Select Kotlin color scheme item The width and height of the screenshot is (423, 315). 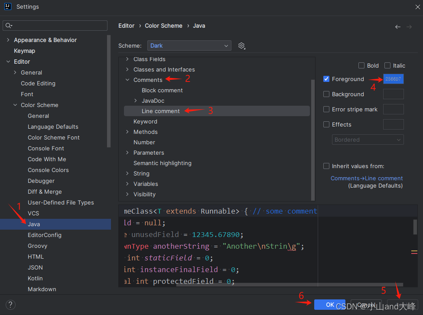(x=35, y=278)
